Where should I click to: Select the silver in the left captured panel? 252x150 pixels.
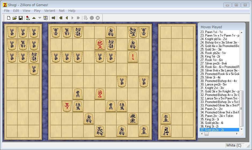pos(34,57)
